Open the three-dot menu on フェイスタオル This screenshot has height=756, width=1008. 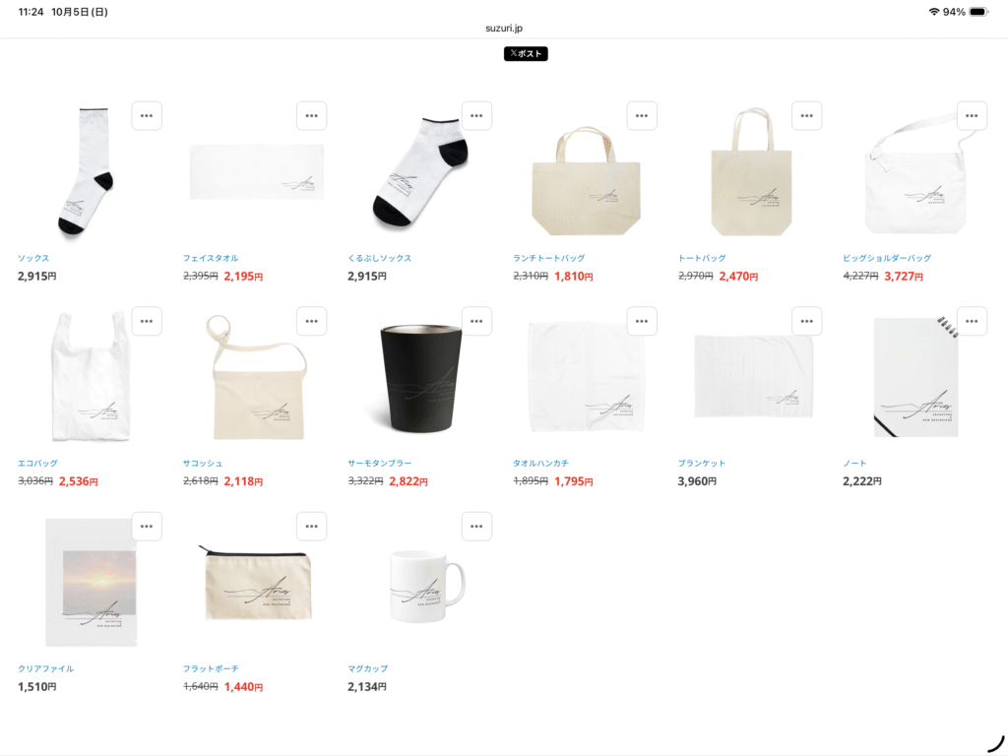(x=312, y=116)
